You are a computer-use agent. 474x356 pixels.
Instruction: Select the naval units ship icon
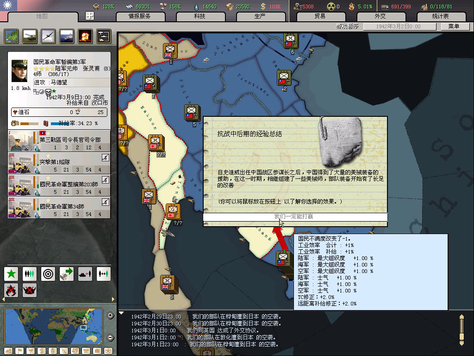(x=67, y=36)
